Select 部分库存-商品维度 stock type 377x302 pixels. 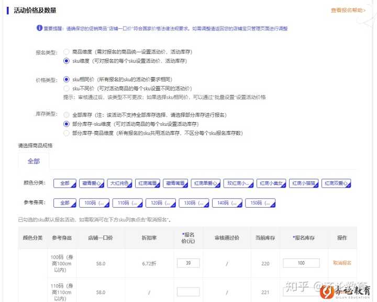point(66,133)
